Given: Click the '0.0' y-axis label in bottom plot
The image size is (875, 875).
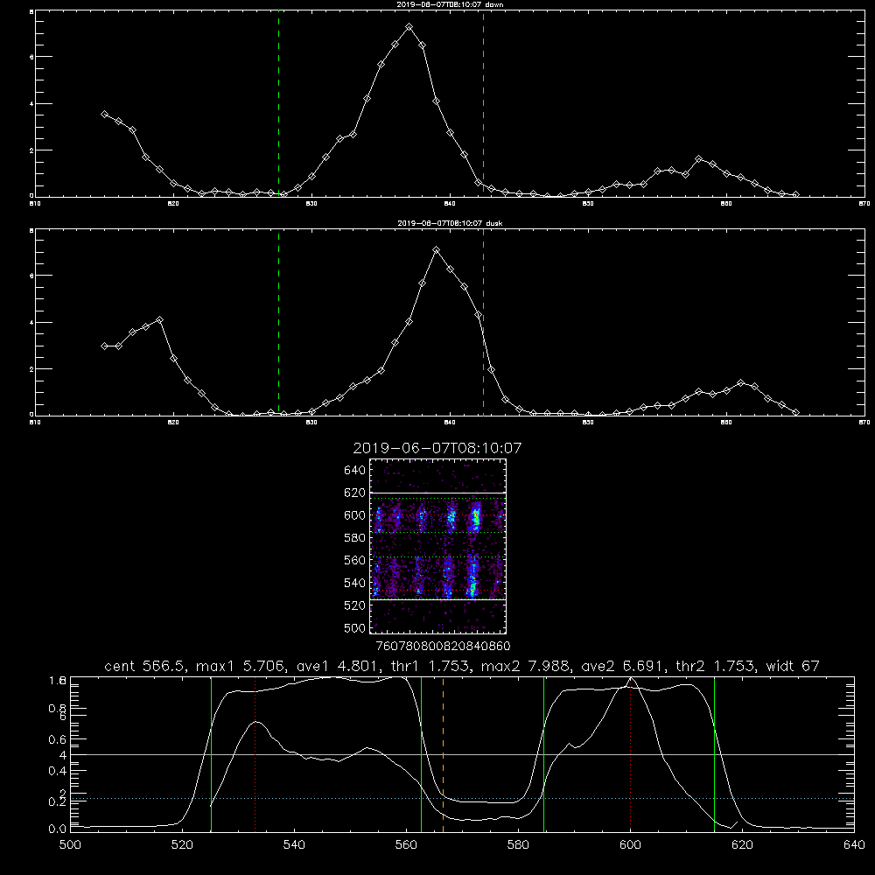Looking at the screenshot, I should 58,829.
